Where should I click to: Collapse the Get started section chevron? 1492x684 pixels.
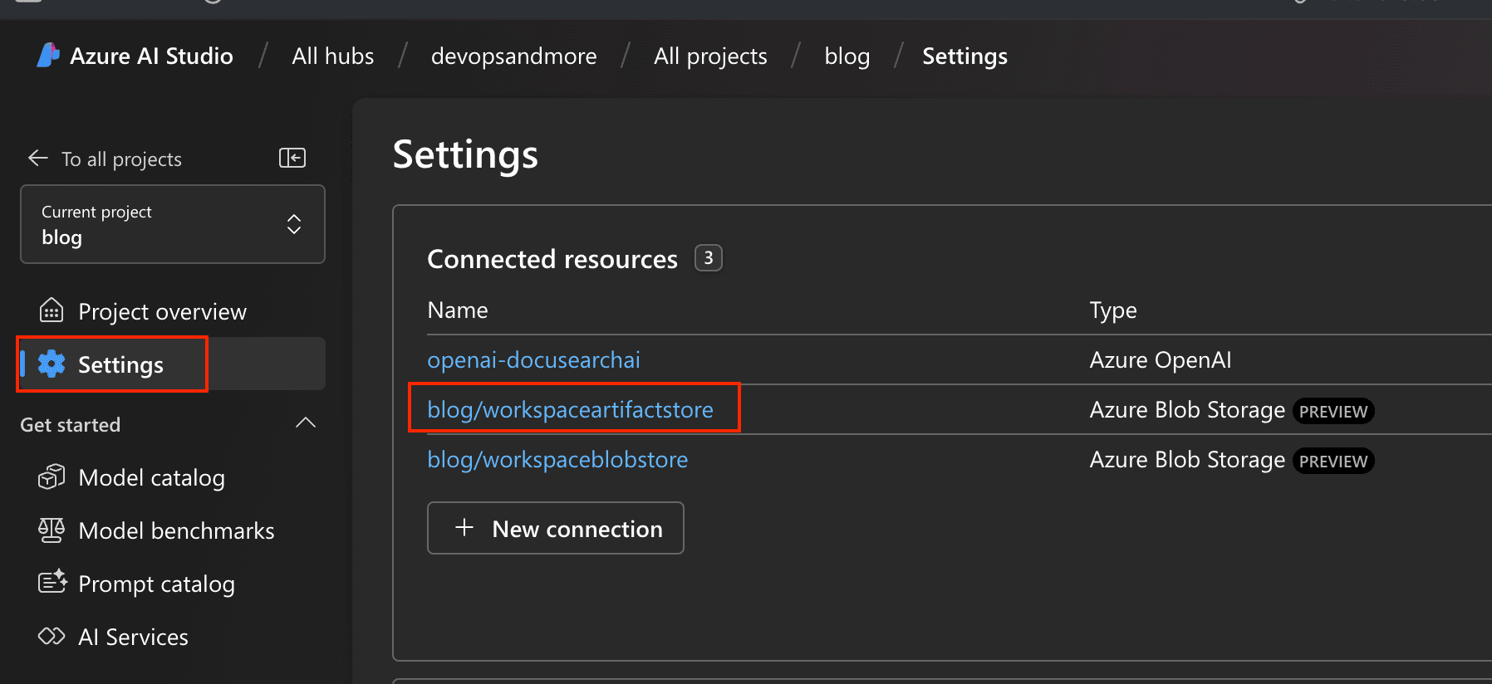(x=306, y=423)
